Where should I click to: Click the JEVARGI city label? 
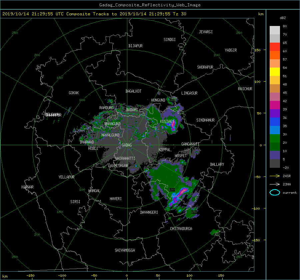[x=206, y=32]
